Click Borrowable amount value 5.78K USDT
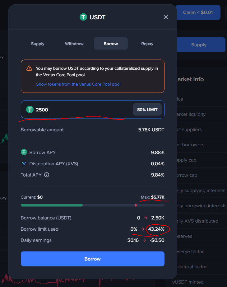Image resolution: width=227 pixels, height=287 pixels. (151, 130)
